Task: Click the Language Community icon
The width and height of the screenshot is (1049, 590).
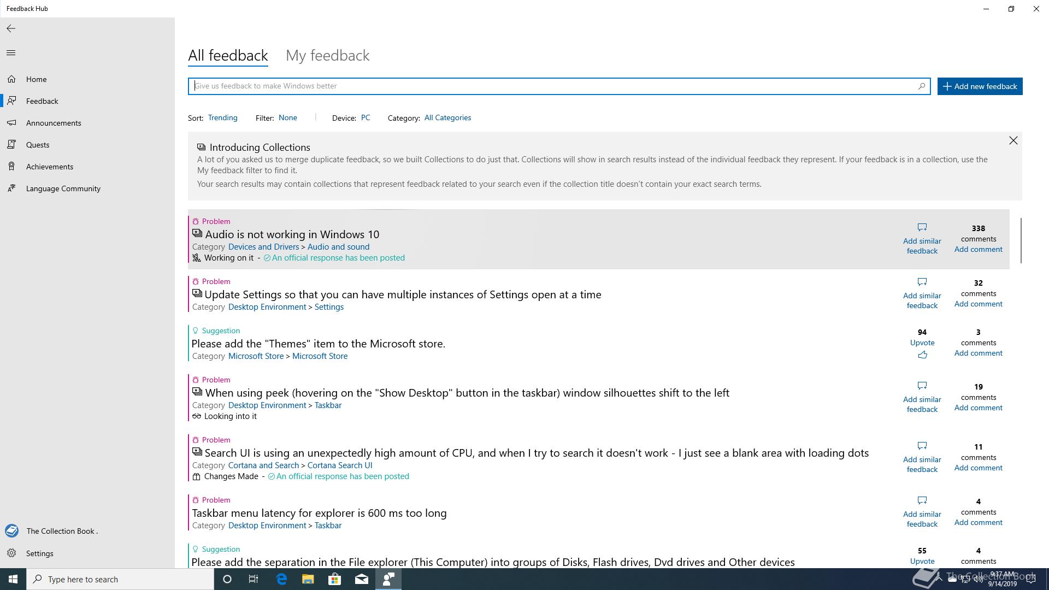Action: coord(11,188)
